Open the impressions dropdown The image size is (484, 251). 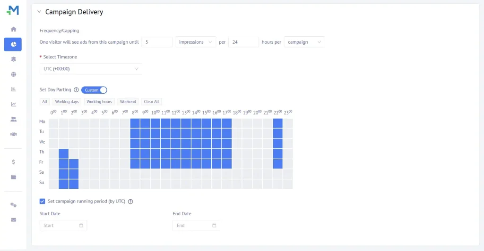tap(195, 42)
